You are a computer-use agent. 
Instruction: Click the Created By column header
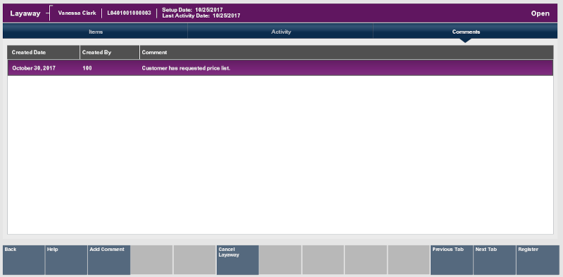coord(110,53)
